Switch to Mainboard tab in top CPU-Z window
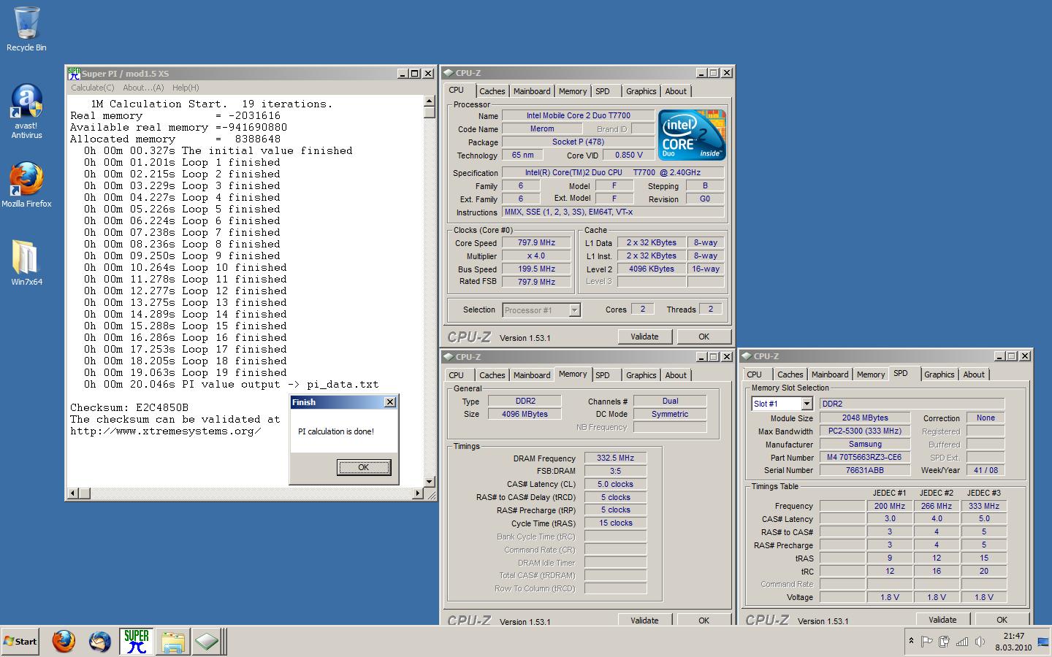The height and width of the screenshot is (657, 1052). (x=532, y=91)
